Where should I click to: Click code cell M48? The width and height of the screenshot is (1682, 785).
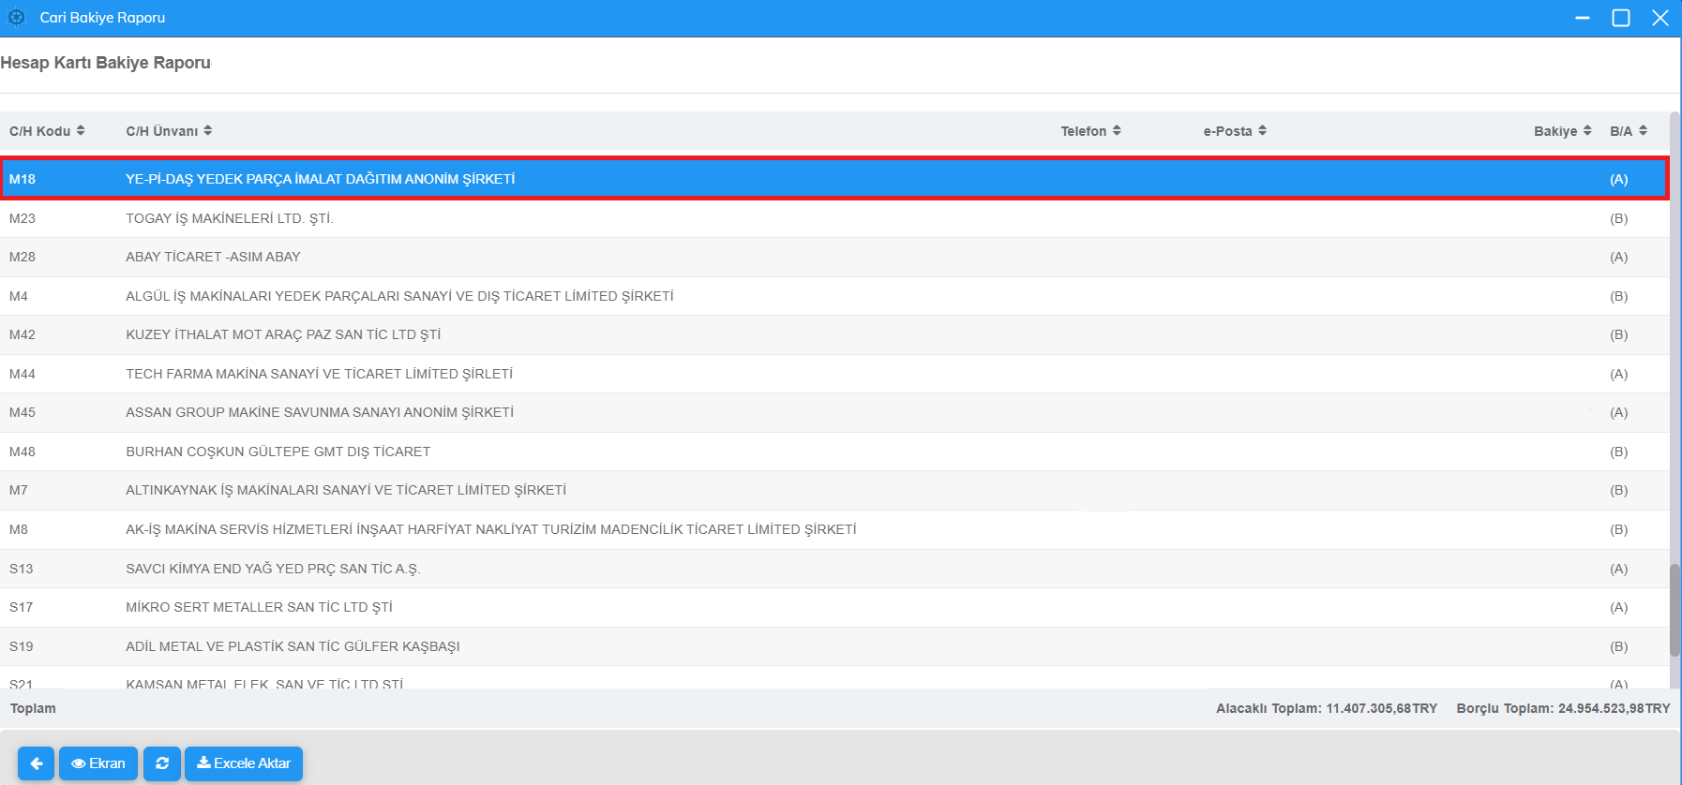click(23, 452)
